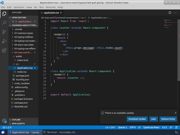Click Ln 1, Col 1 in status bar
This screenshot has width=180, height=135.
point(110,127)
